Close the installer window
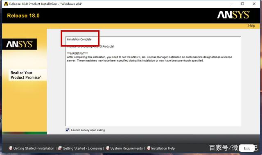Image resolution: width=262 pixels, height=155 pixels. [x=254, y=4]
